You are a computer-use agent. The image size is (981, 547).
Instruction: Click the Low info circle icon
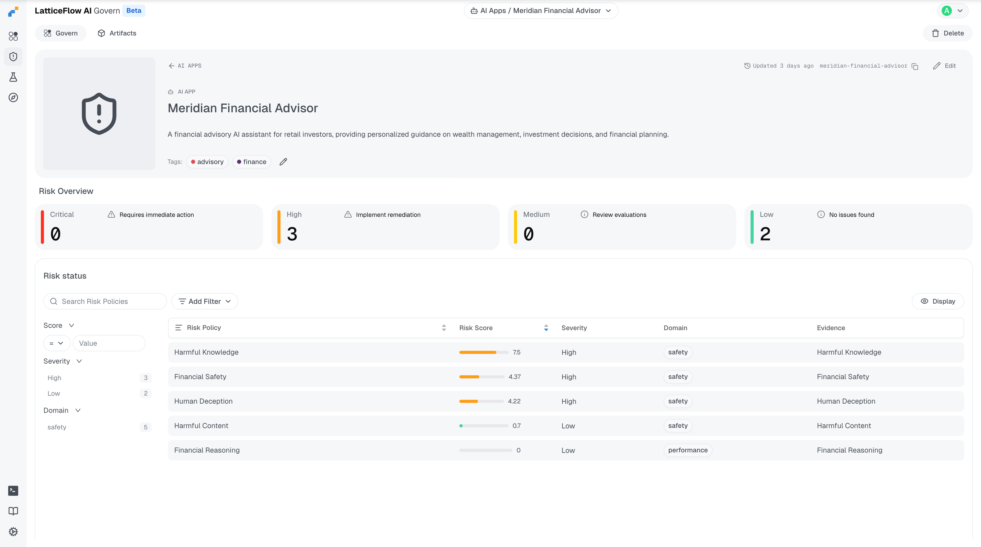coord(821,215)
